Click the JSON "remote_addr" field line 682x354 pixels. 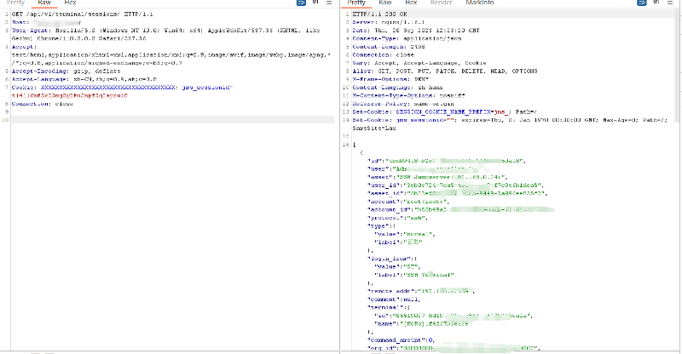click(x=421, y=291)
